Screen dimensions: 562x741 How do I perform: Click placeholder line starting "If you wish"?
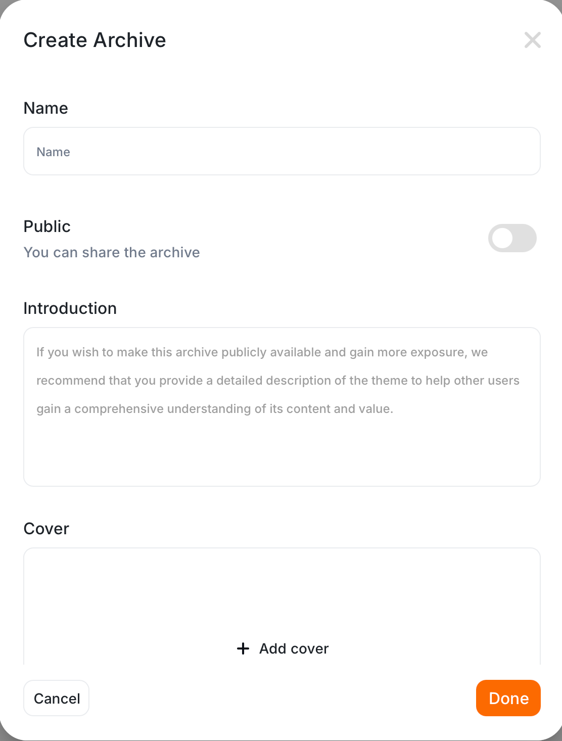pyautogui.click(x=262, y=352)
